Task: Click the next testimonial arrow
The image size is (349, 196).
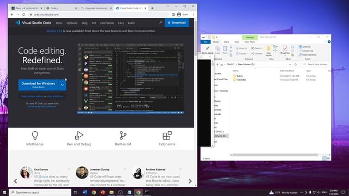Action: 190,181
